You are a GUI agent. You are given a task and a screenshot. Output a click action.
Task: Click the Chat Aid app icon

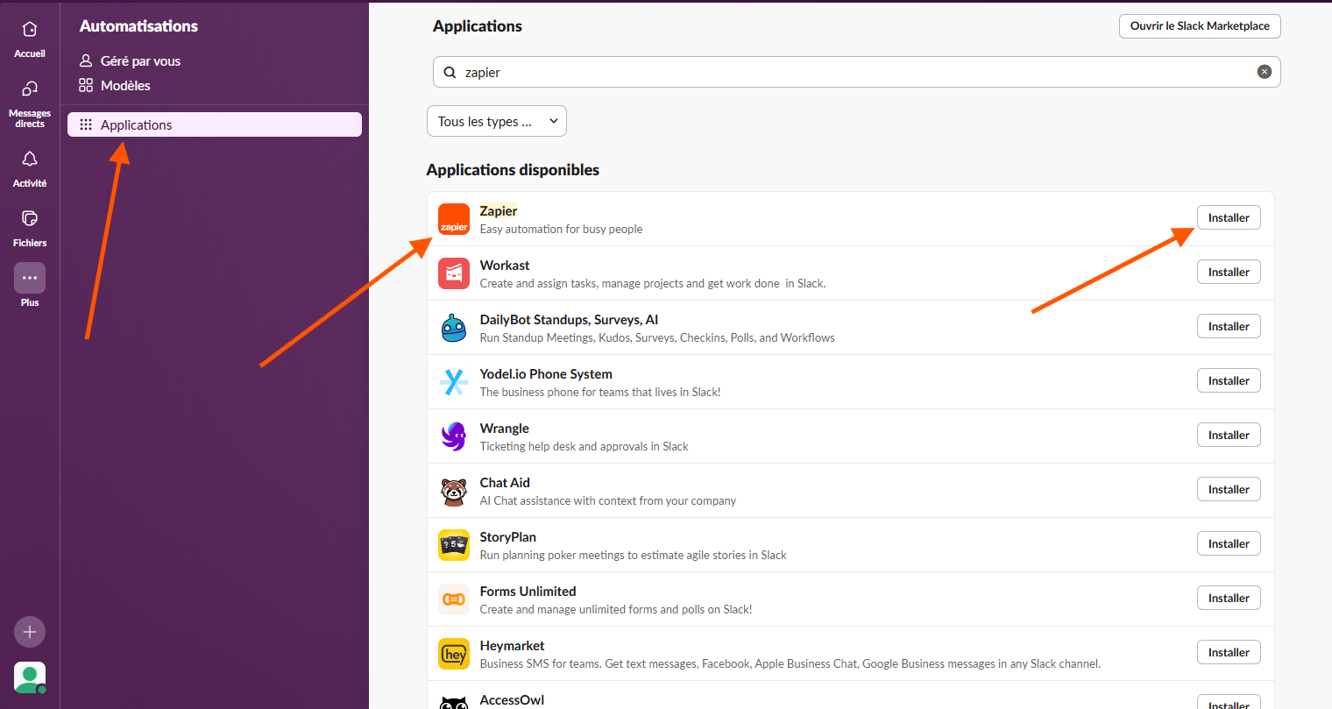pyautogui.click(x=454, y=491)
